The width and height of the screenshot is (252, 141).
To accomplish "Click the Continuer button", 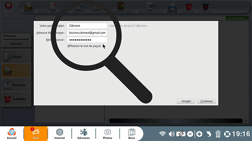I will (207, 101).
